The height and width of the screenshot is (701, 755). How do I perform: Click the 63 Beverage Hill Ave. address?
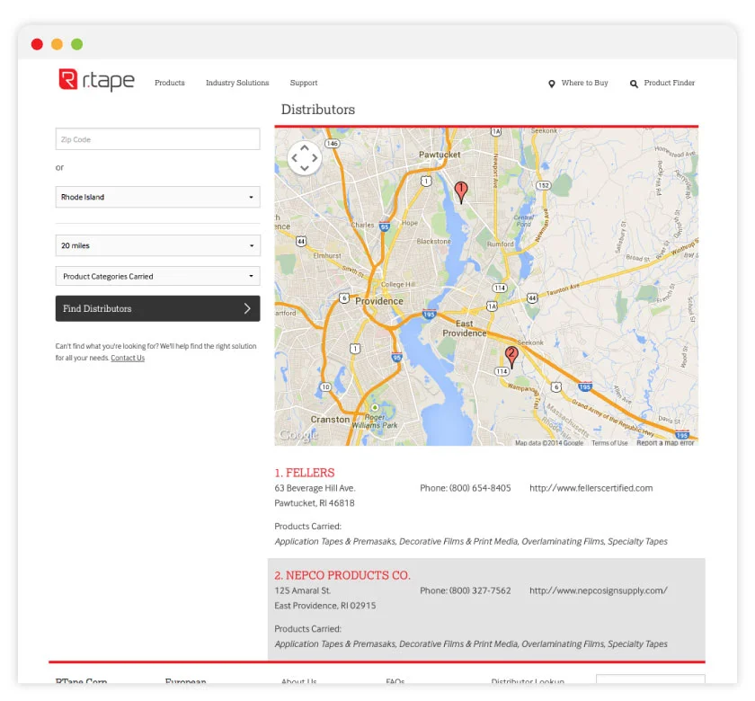[x=315, y=488]
